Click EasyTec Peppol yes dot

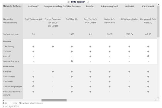pyautogui.click(x=90, y=56)
